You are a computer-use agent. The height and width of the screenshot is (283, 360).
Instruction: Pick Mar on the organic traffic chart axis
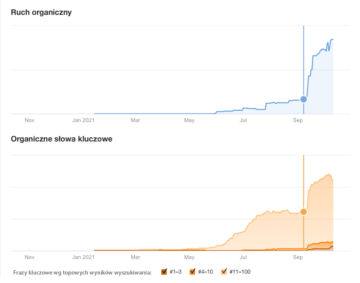click(135, 120)
